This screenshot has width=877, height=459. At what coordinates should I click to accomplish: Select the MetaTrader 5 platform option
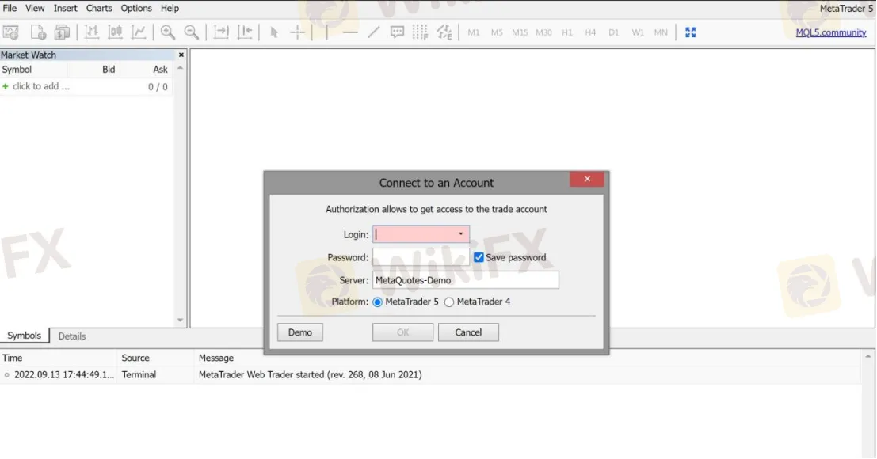coord(377,302)
